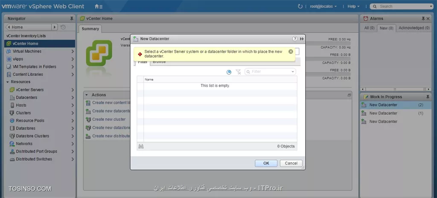Image resolution: width=437 pixels, height=198 pixels.
Task: Click Cancel in New Datacenter dialog
Action: click(291, 163)
